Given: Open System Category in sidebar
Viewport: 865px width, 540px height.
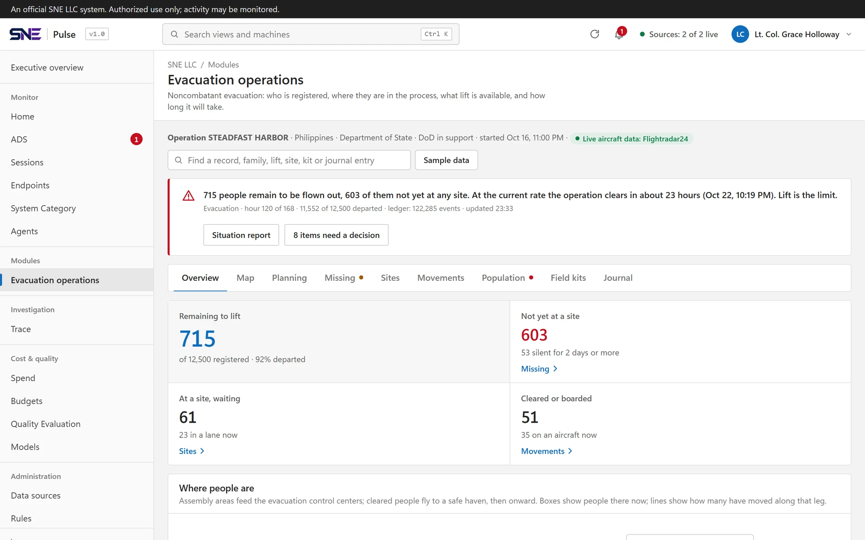Looking at the screenshot, I should (x=77, y=208).
